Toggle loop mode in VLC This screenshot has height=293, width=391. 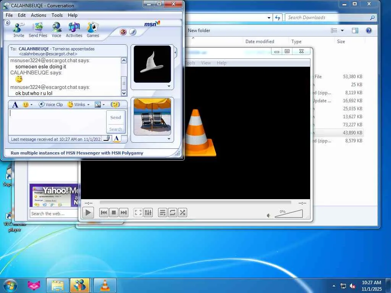click(x=173, y=213)
